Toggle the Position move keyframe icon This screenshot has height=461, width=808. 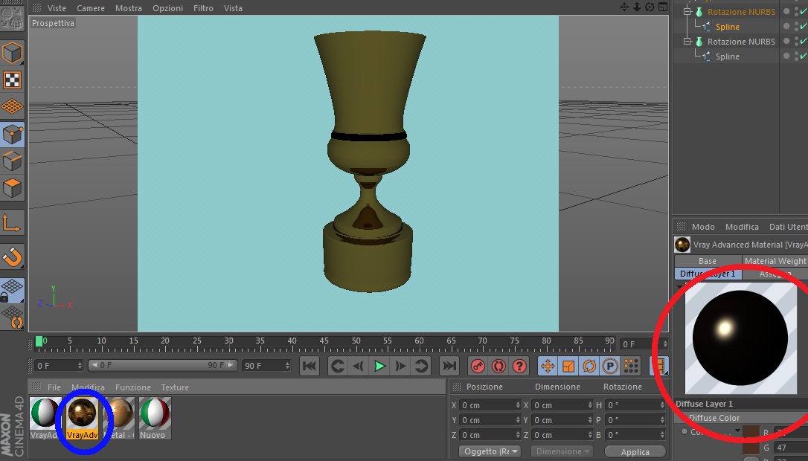[547, 366]
